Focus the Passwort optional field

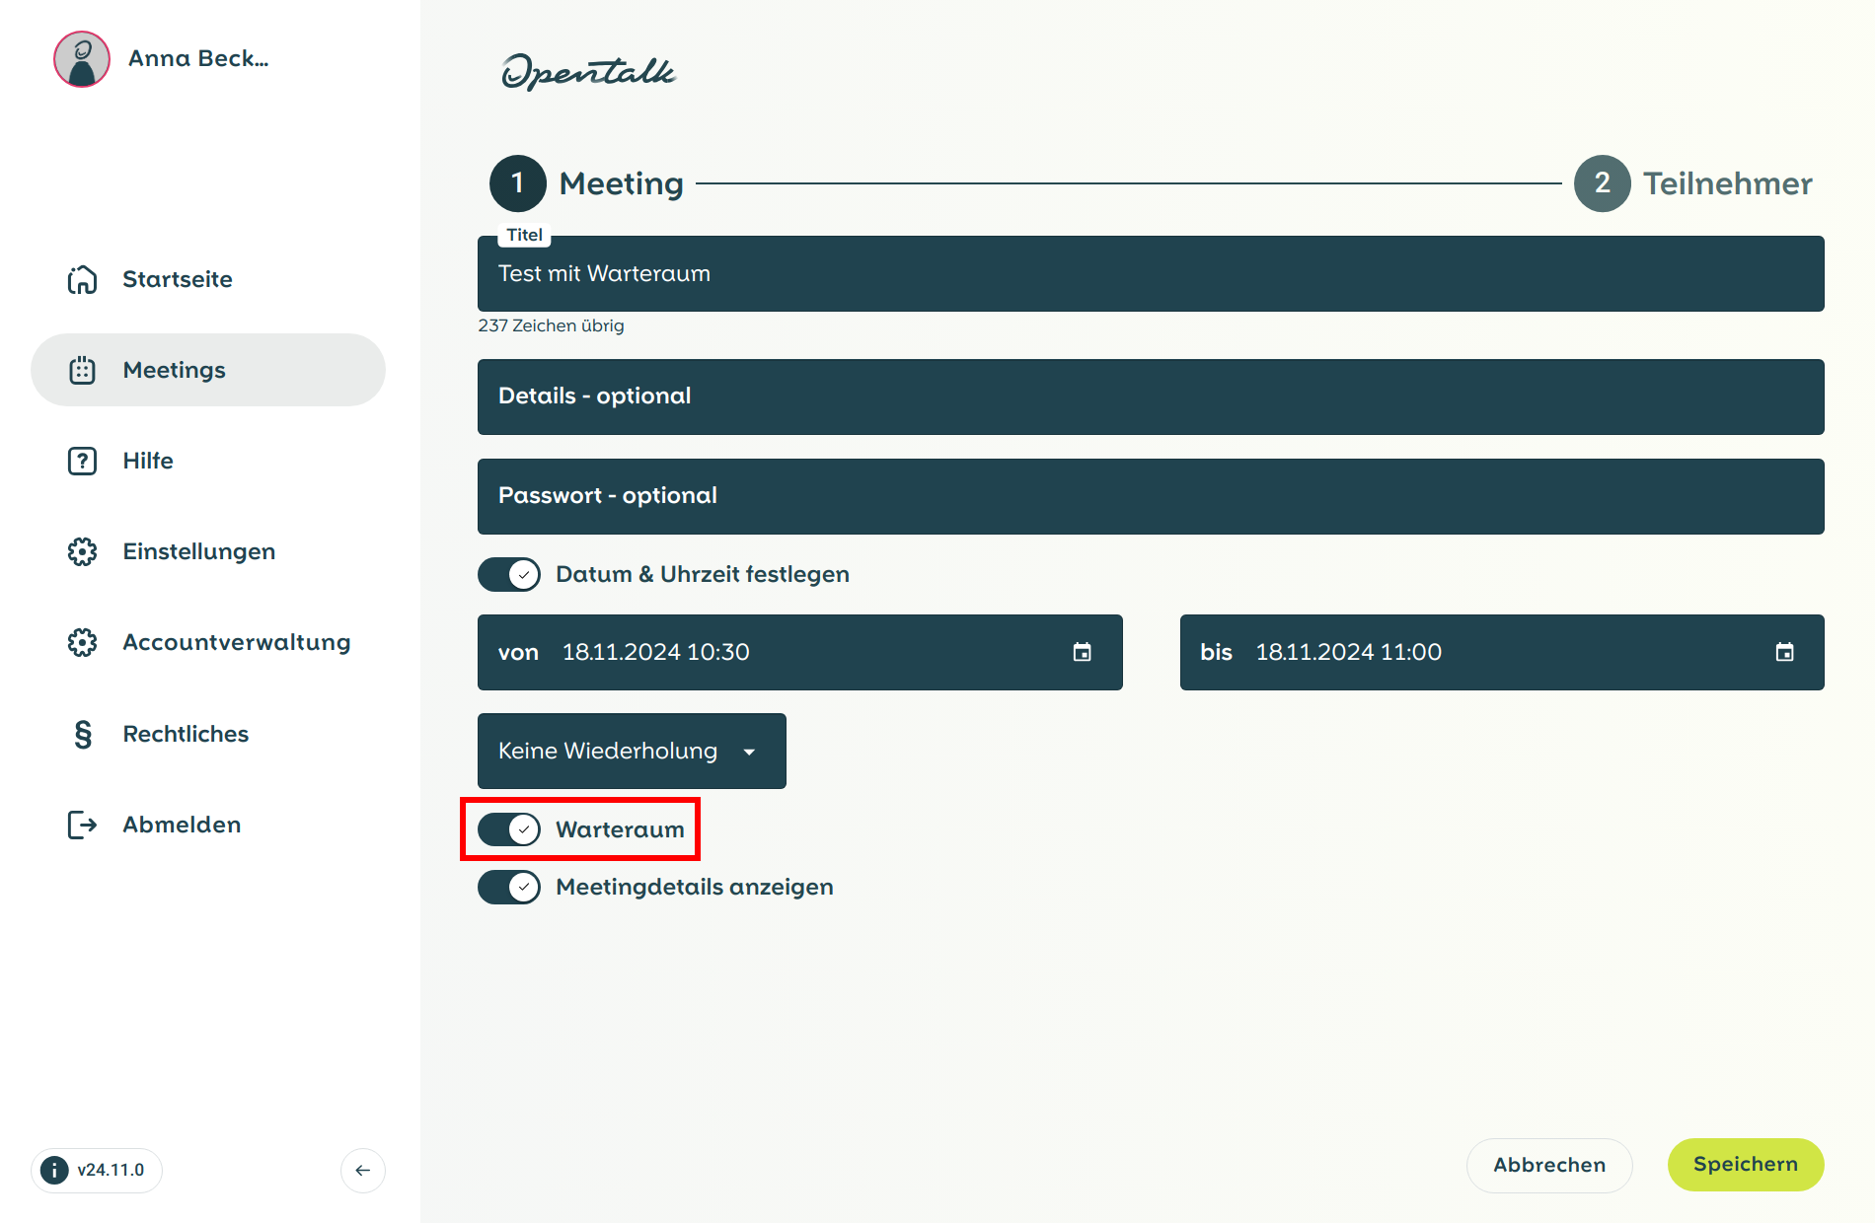(1150, 496)
